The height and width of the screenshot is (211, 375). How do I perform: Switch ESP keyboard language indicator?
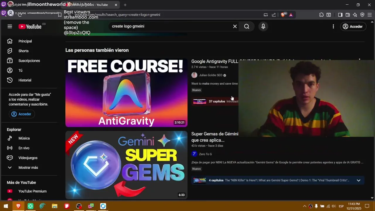pyautogui.click(x=341, y=206)
